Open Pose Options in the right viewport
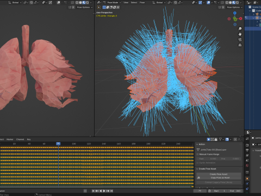Screen dimensions: 261x196 [234, 7]
